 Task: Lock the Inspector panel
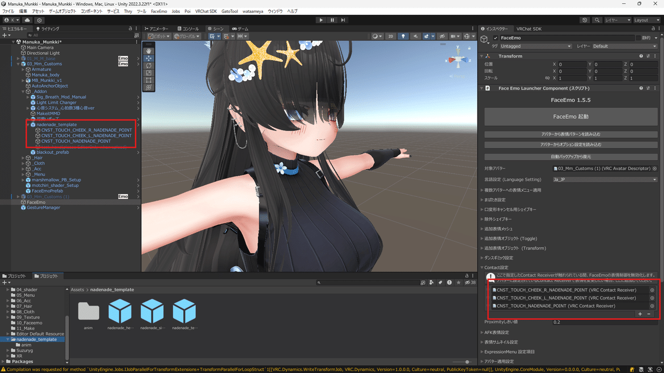pyautogui.click(x=652, y=28)
